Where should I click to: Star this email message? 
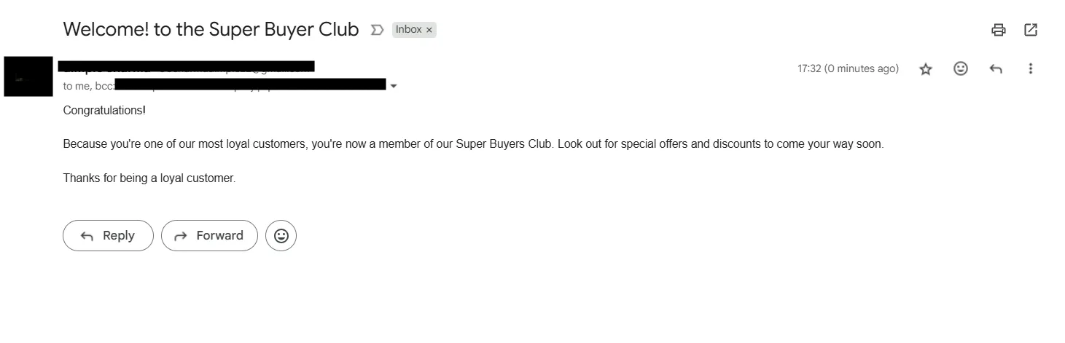tap(926, 69)
